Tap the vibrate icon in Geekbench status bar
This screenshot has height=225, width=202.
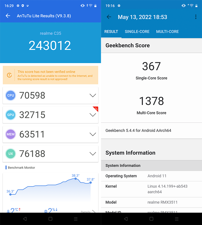tap(184, 6)
